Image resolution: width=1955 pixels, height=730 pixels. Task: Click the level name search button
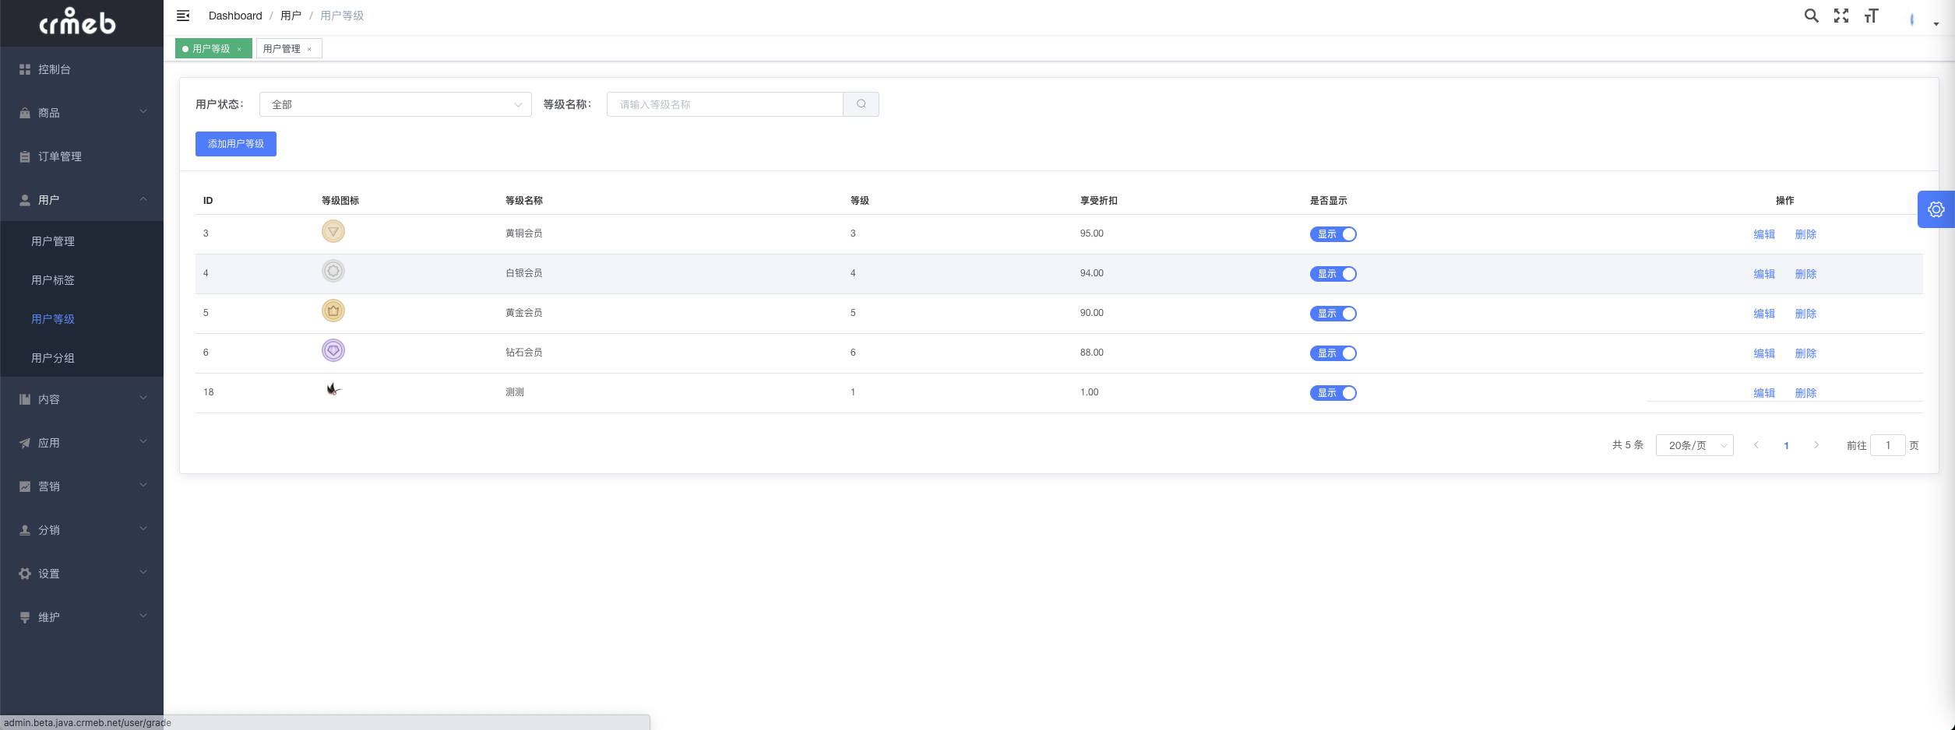coord(861,104)
